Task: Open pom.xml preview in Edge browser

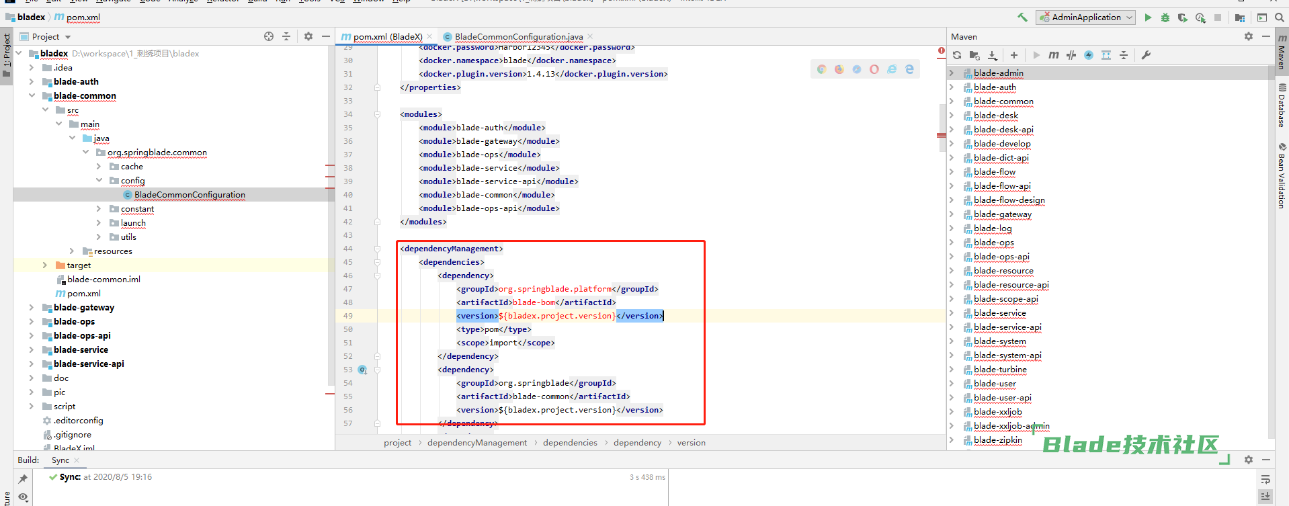Action: 909,69
